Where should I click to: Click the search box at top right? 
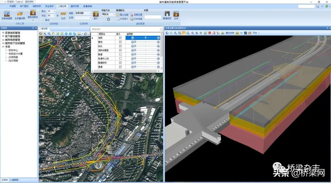[306, 6]
